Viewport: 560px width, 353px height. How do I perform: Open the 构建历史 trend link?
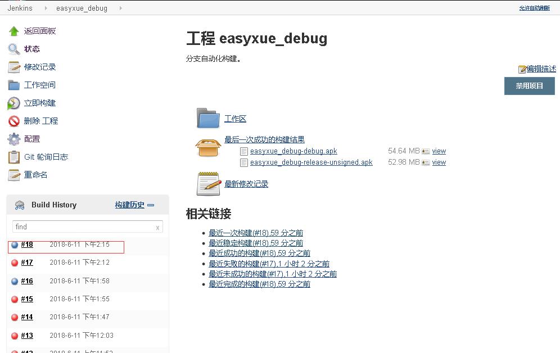point(130,205)
